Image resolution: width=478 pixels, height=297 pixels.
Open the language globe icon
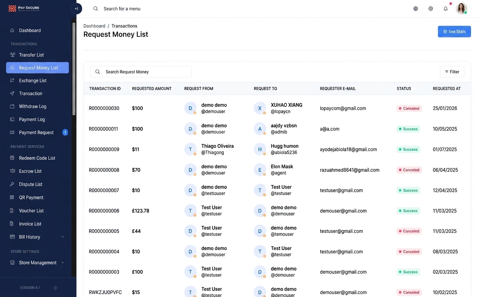click(x=416, y=9)
